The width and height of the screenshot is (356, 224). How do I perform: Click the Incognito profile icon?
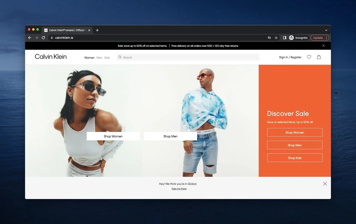pos(291,38)
